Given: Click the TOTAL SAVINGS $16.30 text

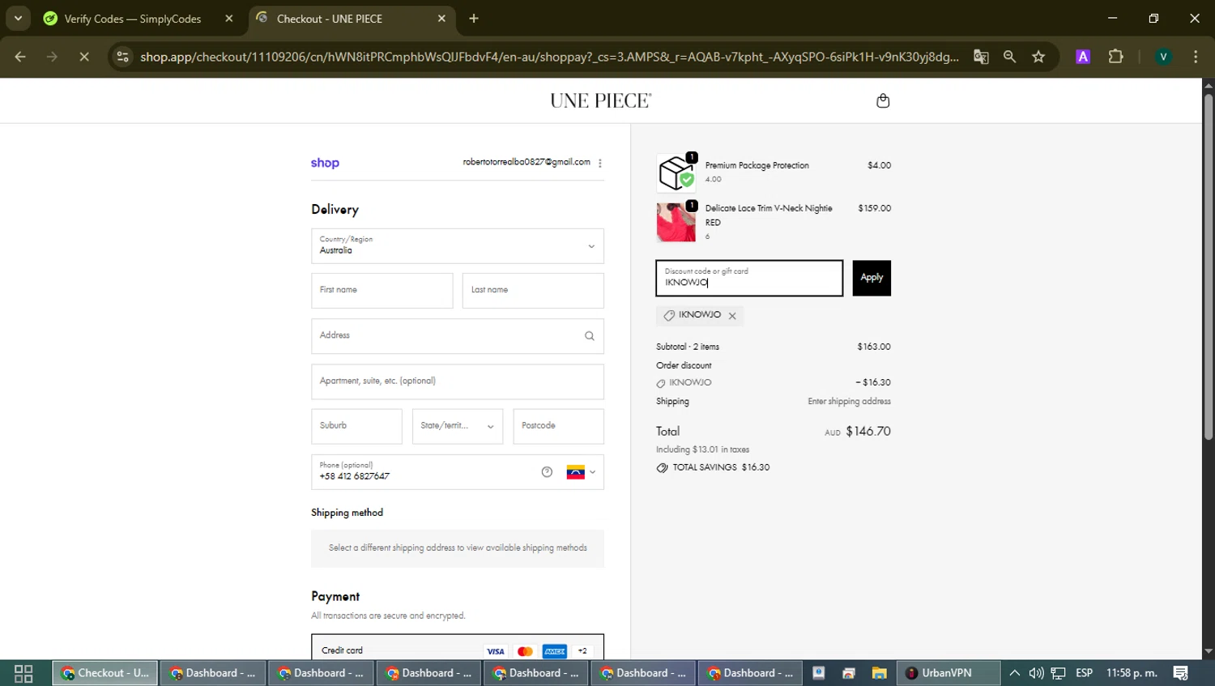Looking at the screenshot, I should (721, 467).
